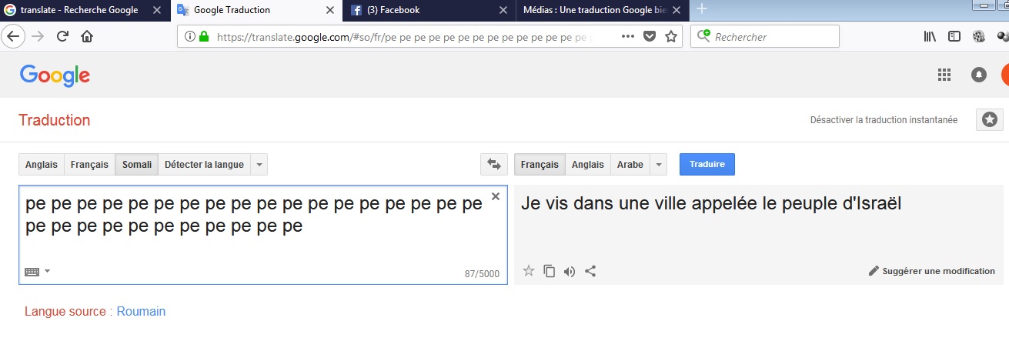The width and height of the screenshot is (1009, 358).
Task: Expand the source language dropdown arrow
Action: coord(259,164)
